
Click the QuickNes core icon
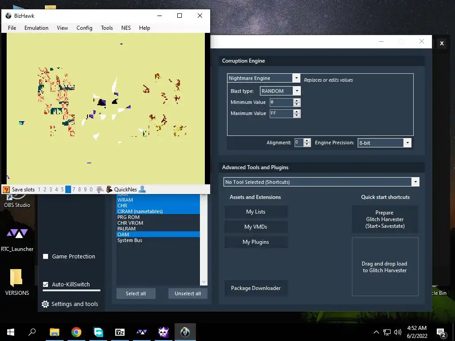[109, 190]
